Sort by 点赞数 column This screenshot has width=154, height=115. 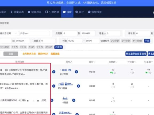click(113, 62)
